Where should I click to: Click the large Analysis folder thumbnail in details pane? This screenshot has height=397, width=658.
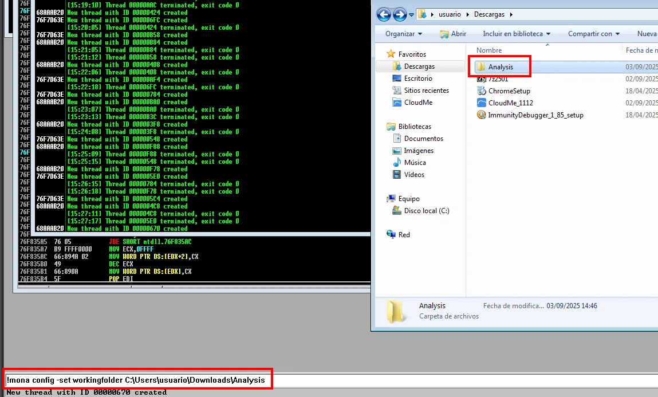point(396,312)
